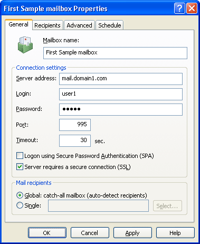Click the Login text box
The image size is (200, 244).
(x=121, y=94)
